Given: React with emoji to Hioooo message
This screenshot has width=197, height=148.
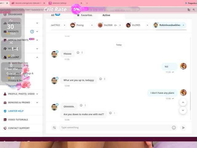Looking at the screenshot, I should [78, 53].
